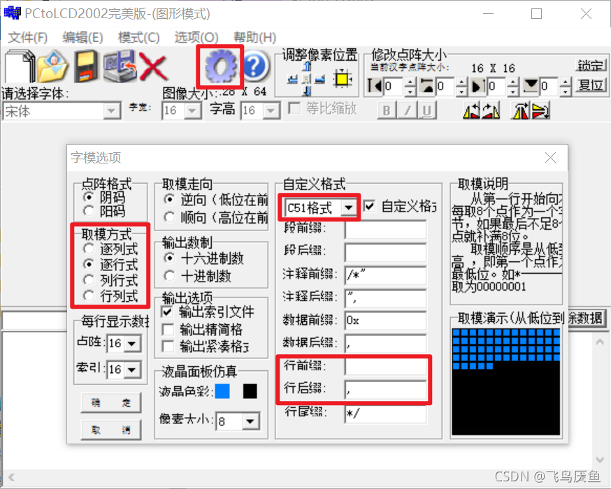Click the blue question mark Help icon
The width and height of the screenshot is (611, 489).
[x=256, y=66]
